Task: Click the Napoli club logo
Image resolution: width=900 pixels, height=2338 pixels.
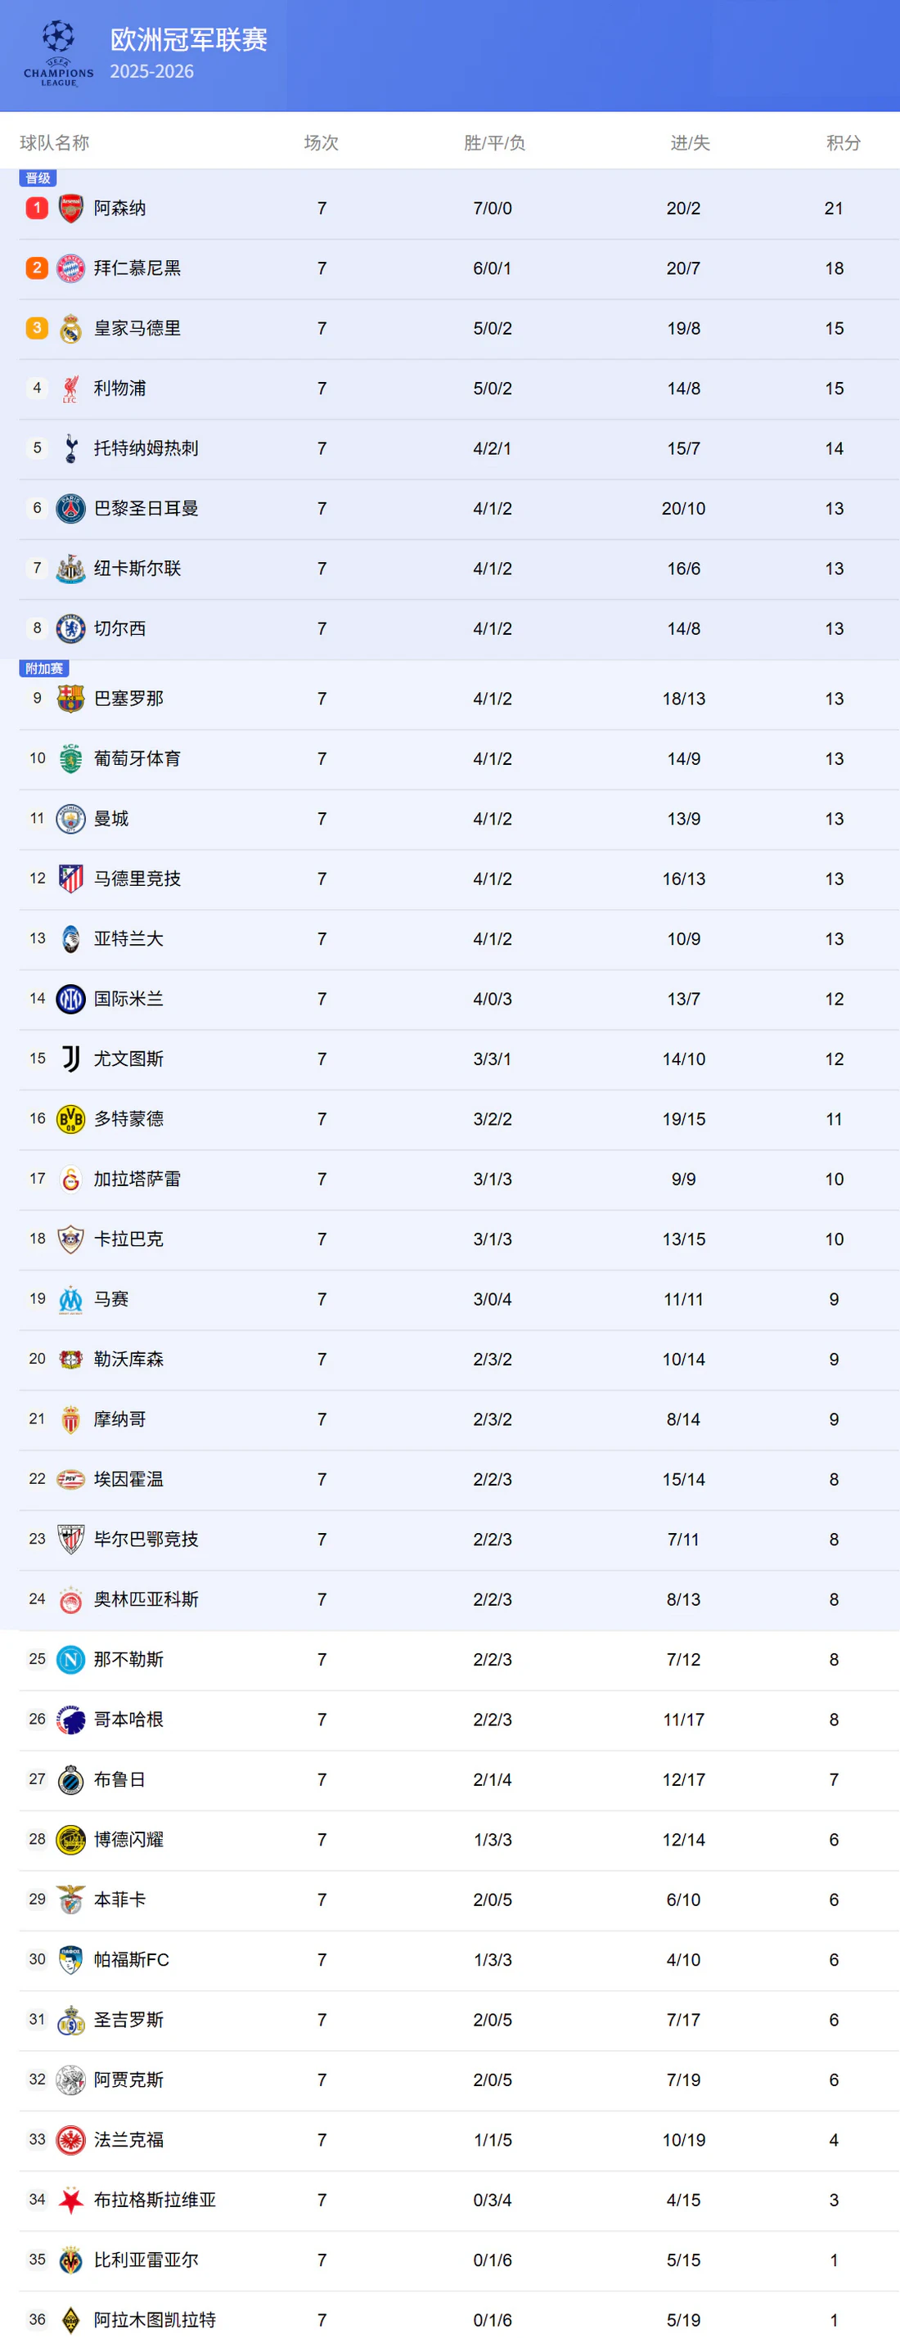Action: (71, 1659)
